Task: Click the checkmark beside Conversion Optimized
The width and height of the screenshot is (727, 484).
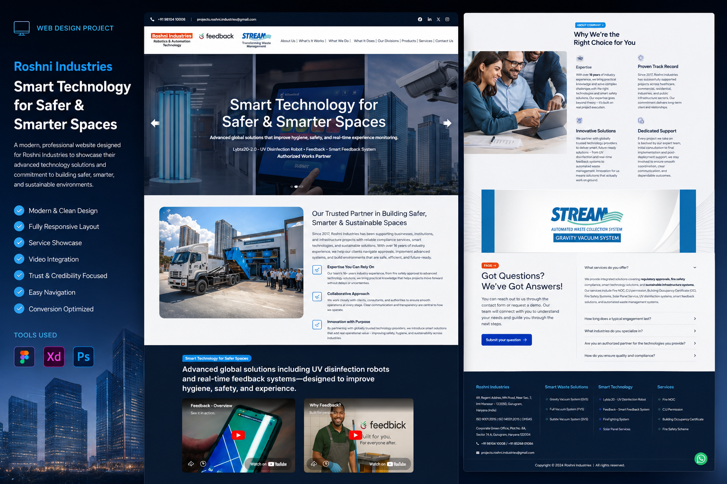Action: [x=19, y=309]
